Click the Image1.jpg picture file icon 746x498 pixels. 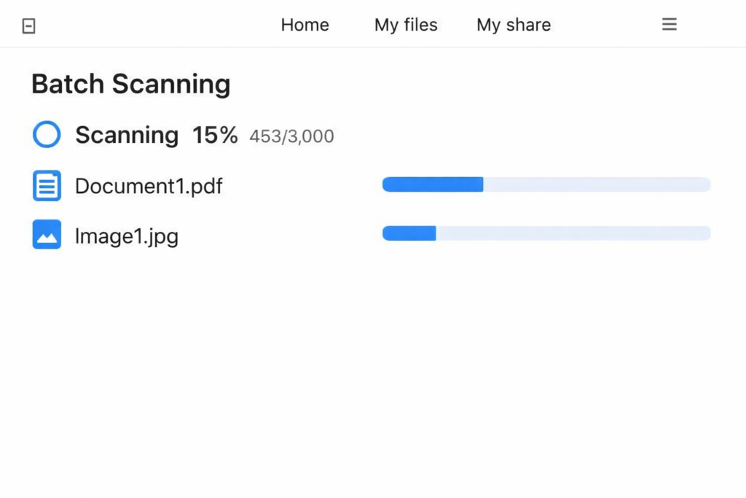pyautogui.click(x=47, y=235)
